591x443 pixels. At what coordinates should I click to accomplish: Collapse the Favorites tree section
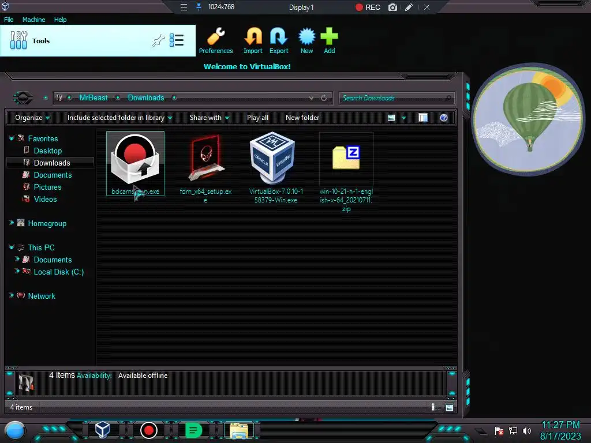point(12,138)
